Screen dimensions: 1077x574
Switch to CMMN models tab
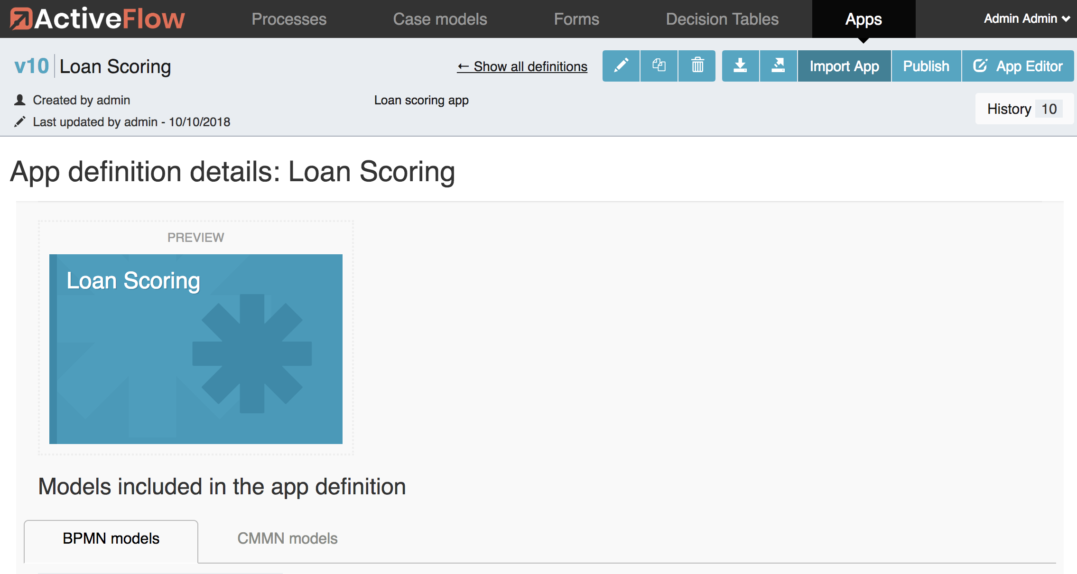[287, 538]
